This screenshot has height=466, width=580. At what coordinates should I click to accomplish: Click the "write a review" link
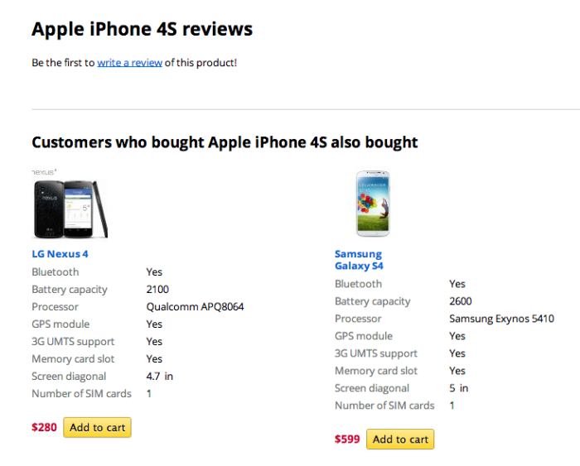coord(129,62)
